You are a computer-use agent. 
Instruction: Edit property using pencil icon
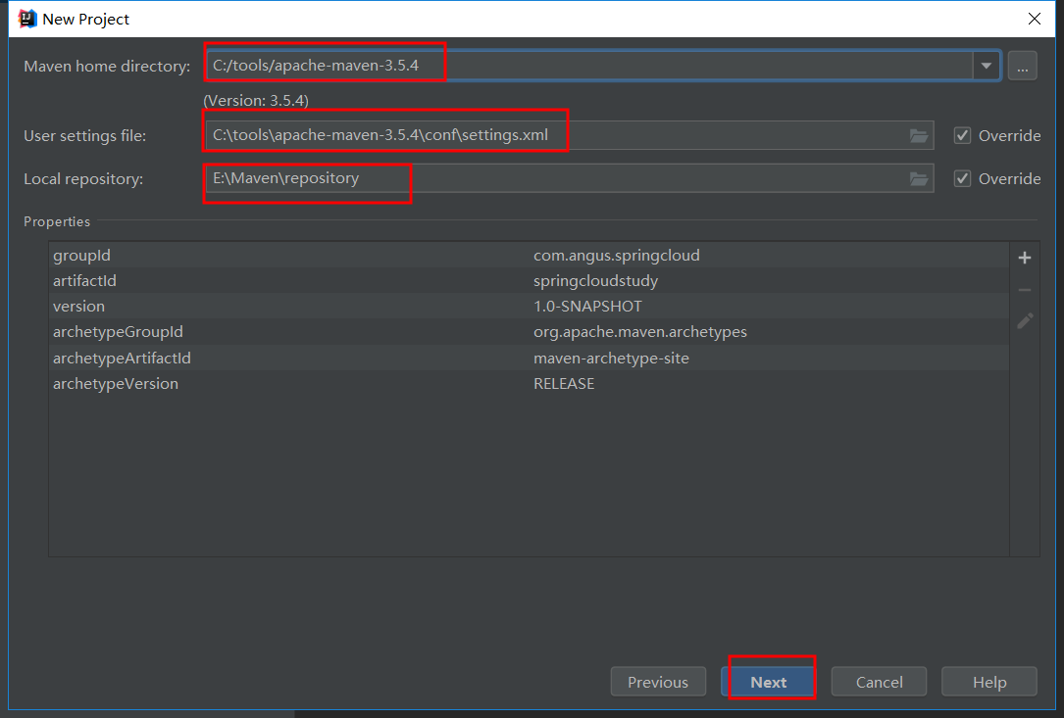1025,320
